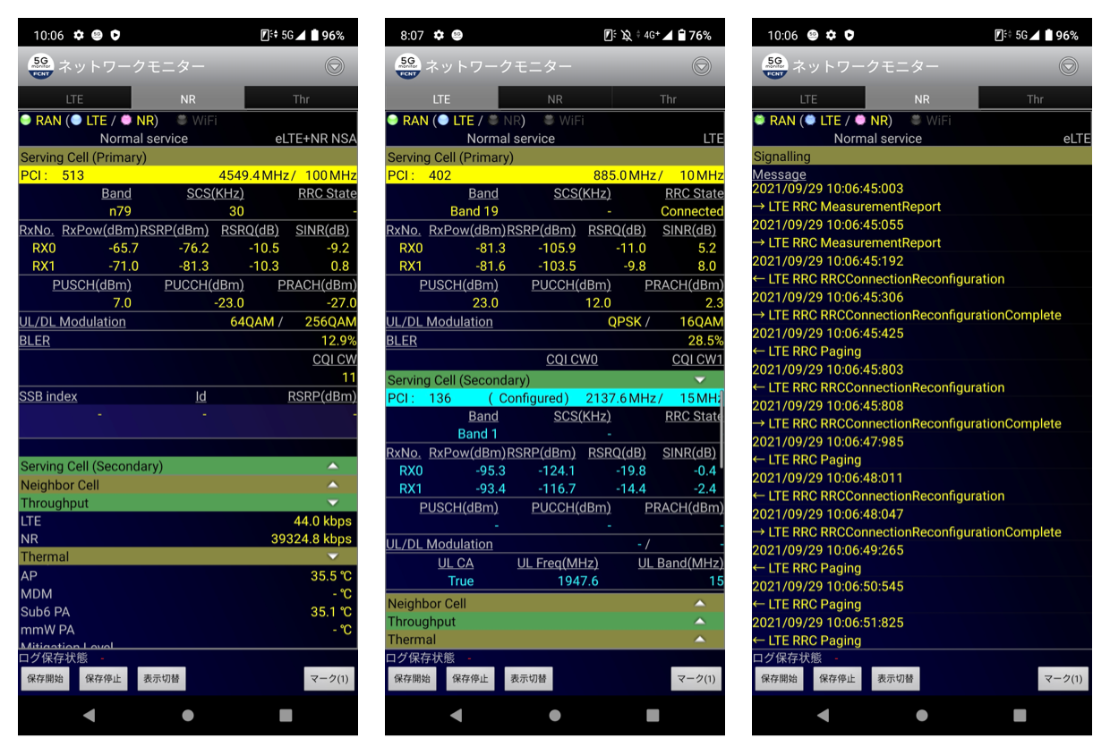The height and width of the screenshot is (755, 1110).
Task: Tap grey WiFi indicator dot in PCI 513 screen
Action: [184, 120]
